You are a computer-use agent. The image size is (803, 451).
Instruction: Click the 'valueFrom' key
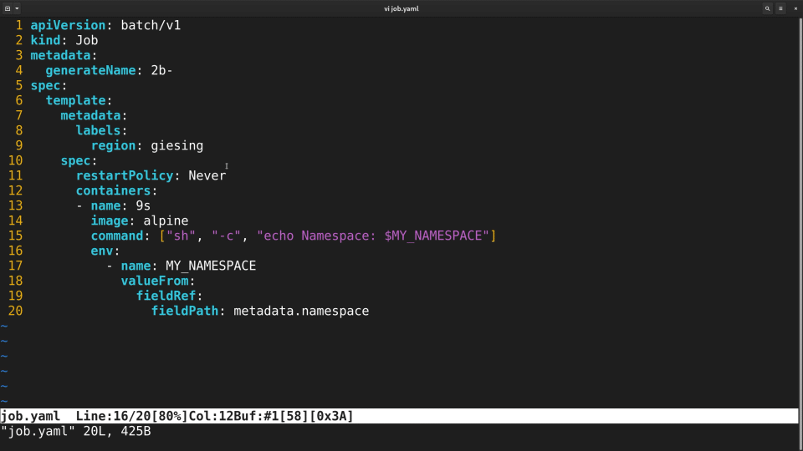click(154, 281)
